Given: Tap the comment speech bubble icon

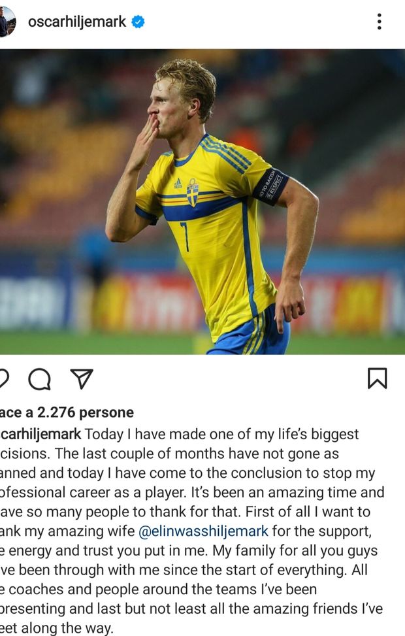Looking at the screenshot, I should pos(39,379).
